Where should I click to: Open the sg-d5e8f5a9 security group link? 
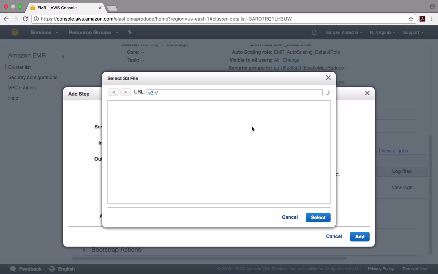click(287, 68)
